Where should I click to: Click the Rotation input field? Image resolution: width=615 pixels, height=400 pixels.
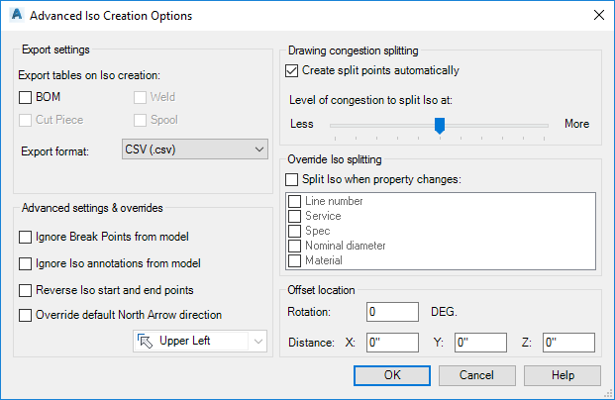point(392,312)
